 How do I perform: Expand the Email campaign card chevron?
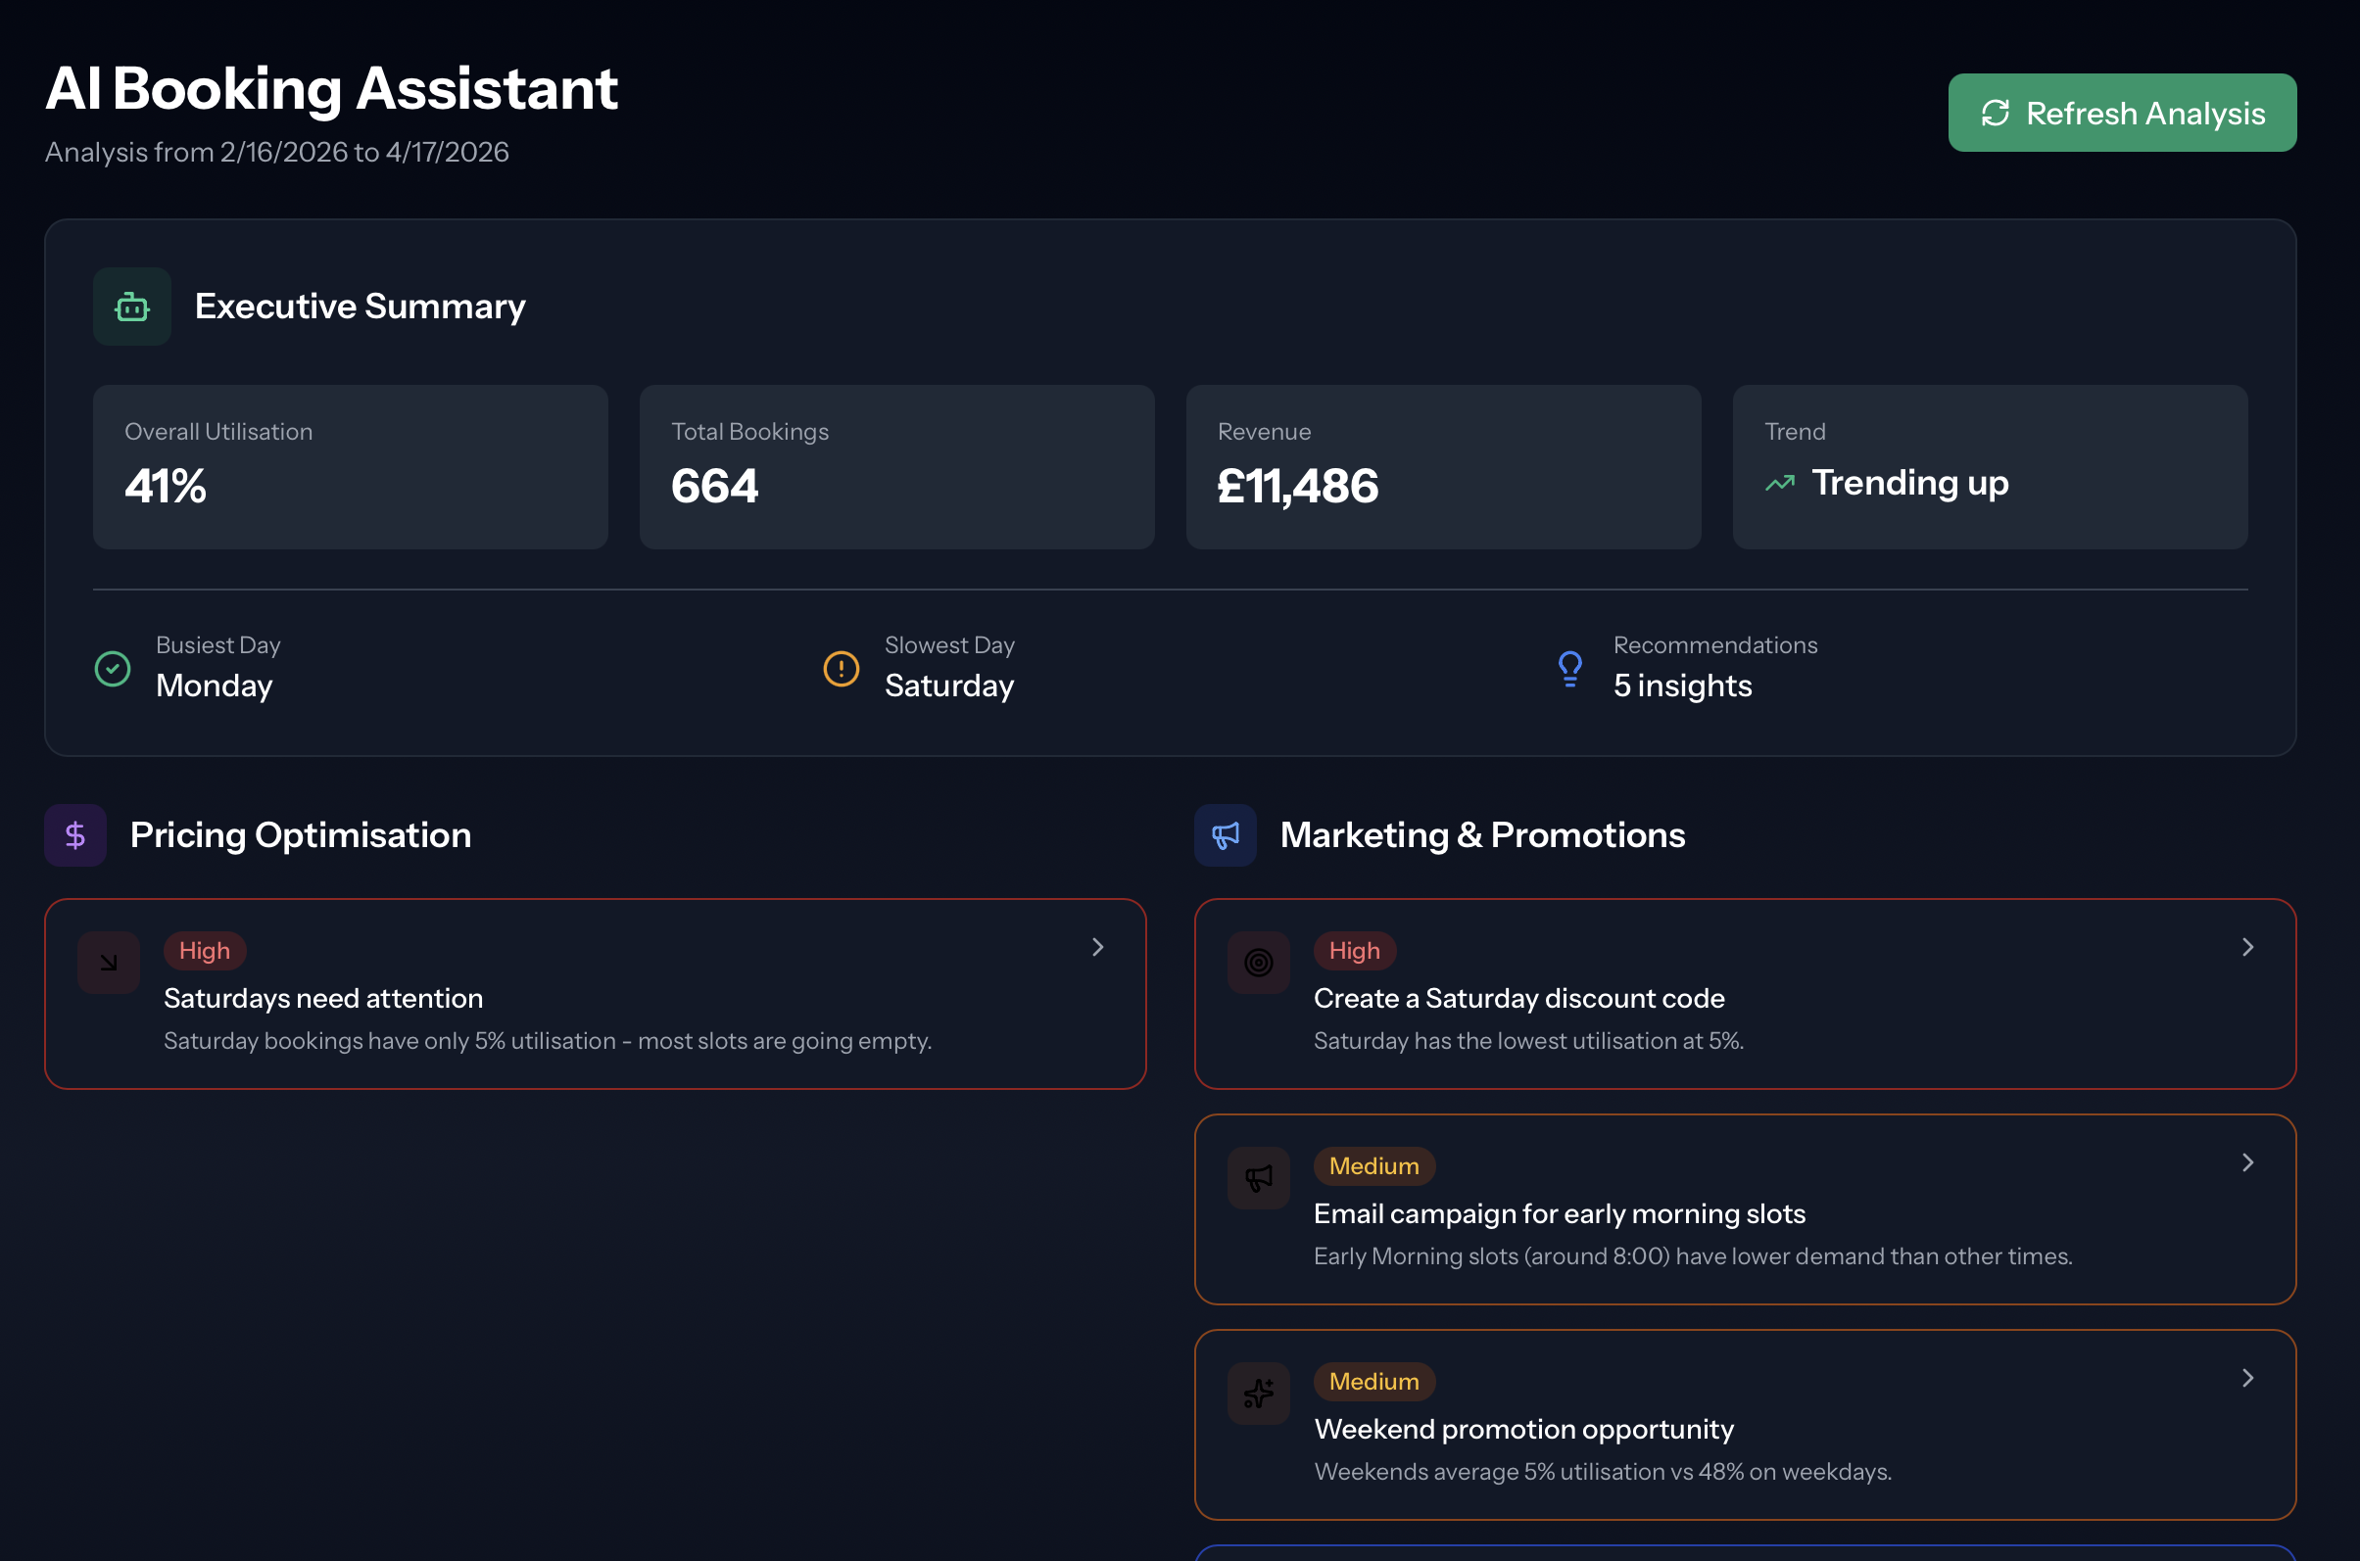pos(2247,1161)
